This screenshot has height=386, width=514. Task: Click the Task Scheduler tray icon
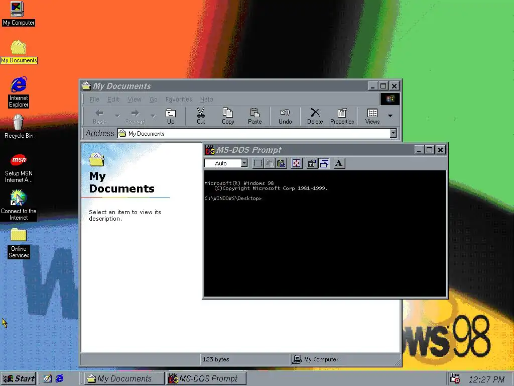(455, 378)
